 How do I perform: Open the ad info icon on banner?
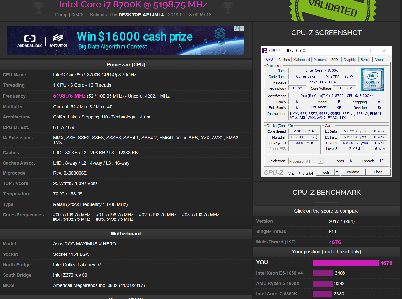pyautogui.click(x=237, y=28)
